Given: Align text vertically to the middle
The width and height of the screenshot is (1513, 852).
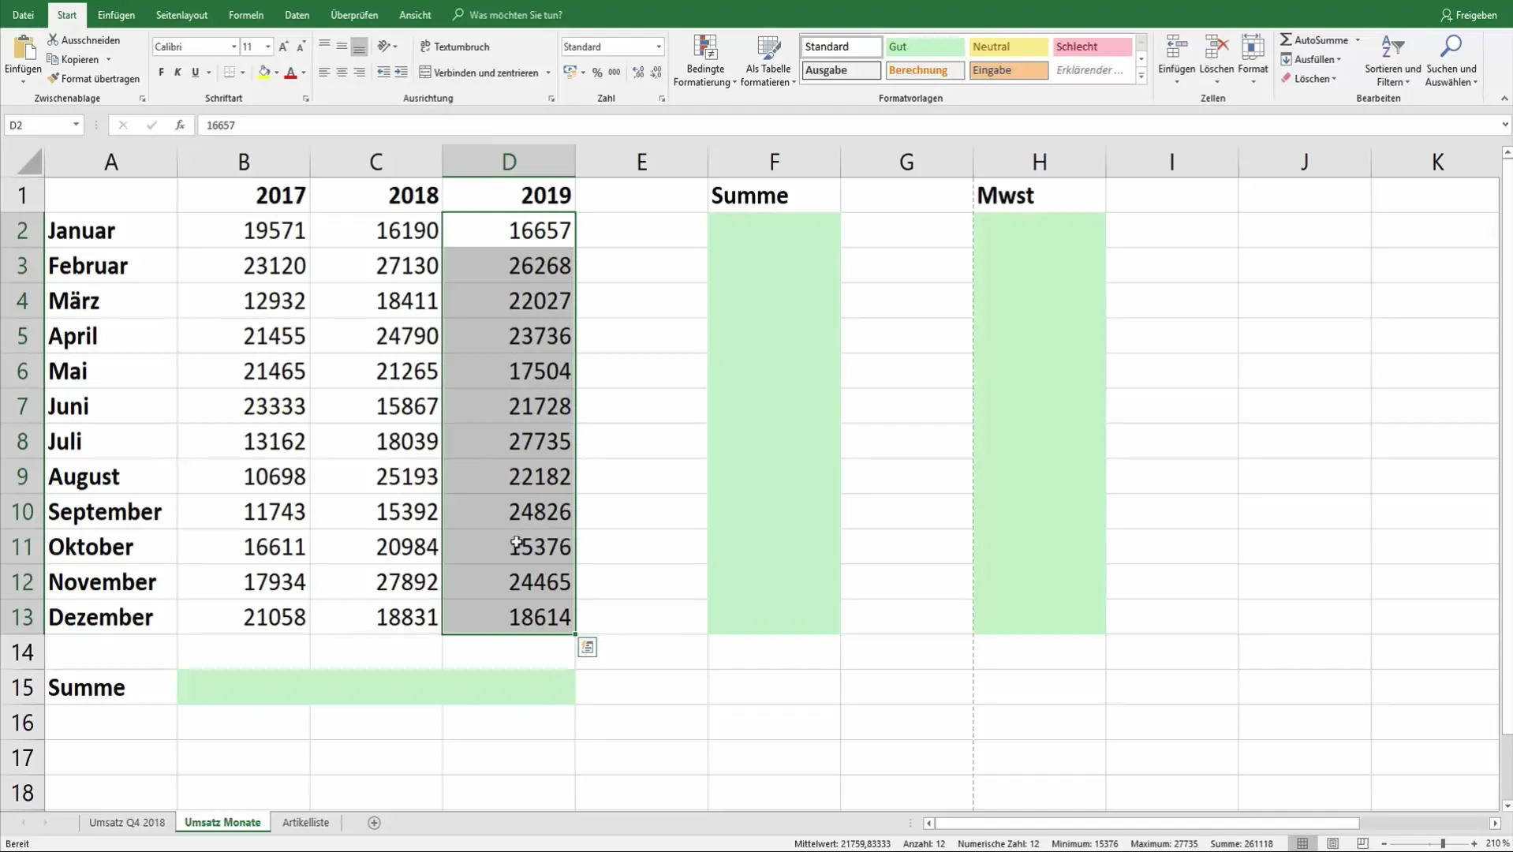Looking at the screenshot, I should point(342,47).
